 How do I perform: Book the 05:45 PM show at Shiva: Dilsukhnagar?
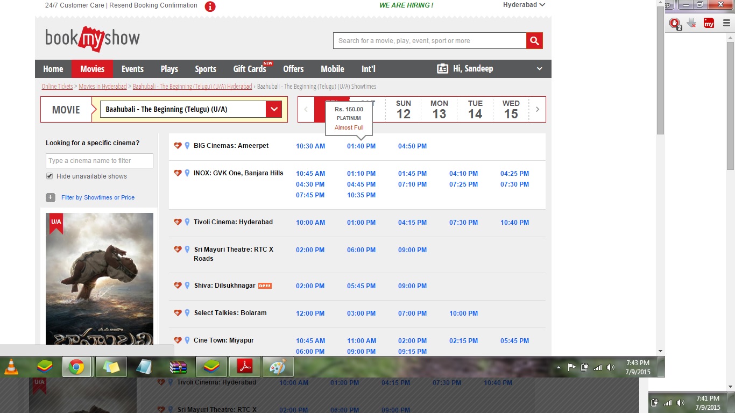[x=361, y=286]
